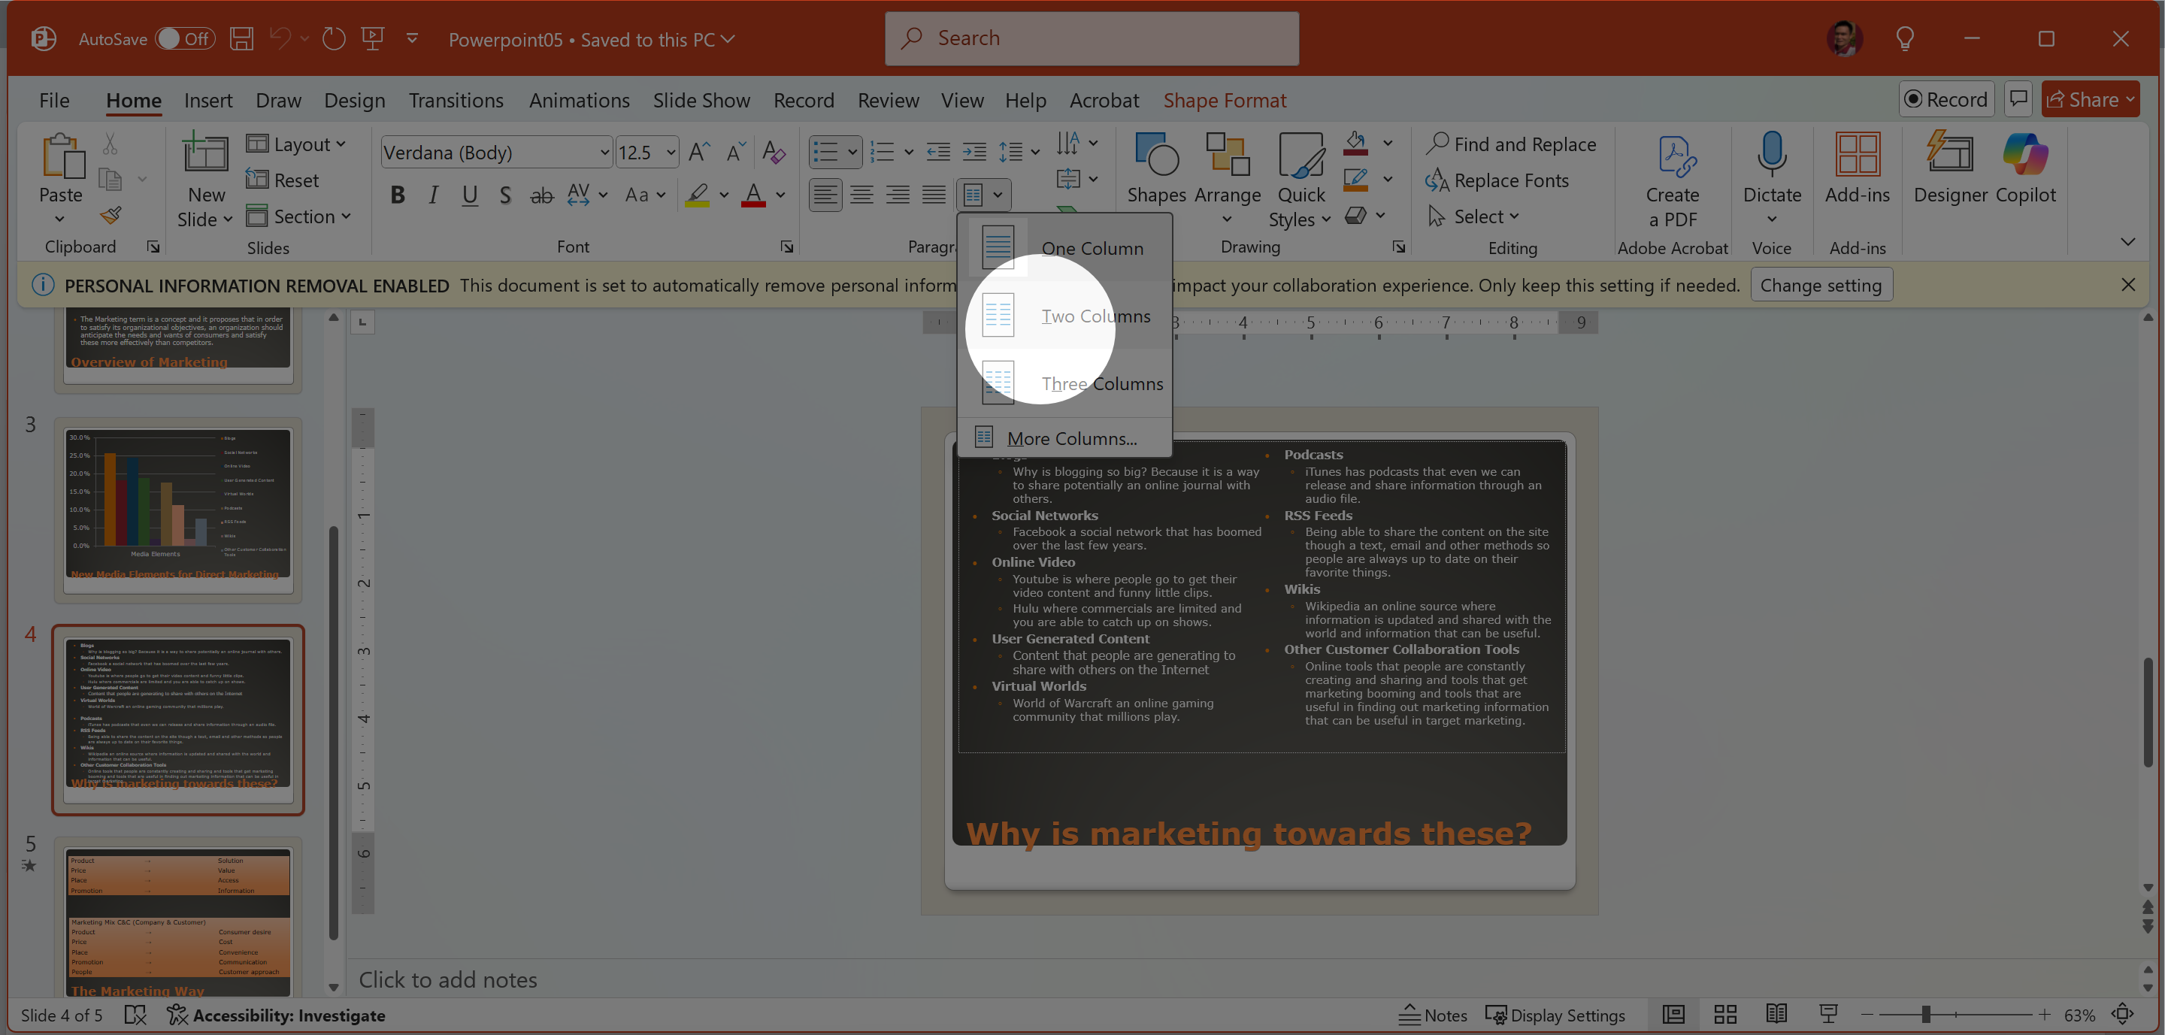Open the font name dropdown
2165x1035 pixels.
[604, 152]
